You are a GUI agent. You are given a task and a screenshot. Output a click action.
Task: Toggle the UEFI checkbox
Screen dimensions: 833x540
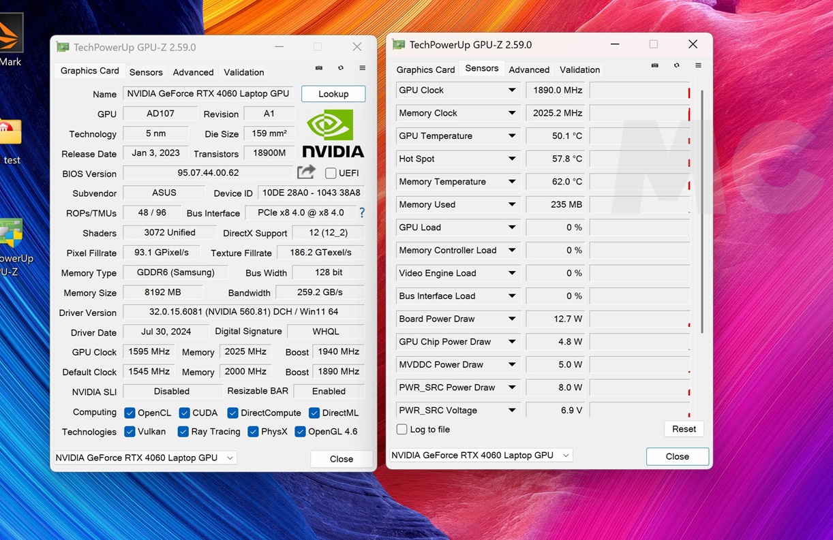[331, 173]
